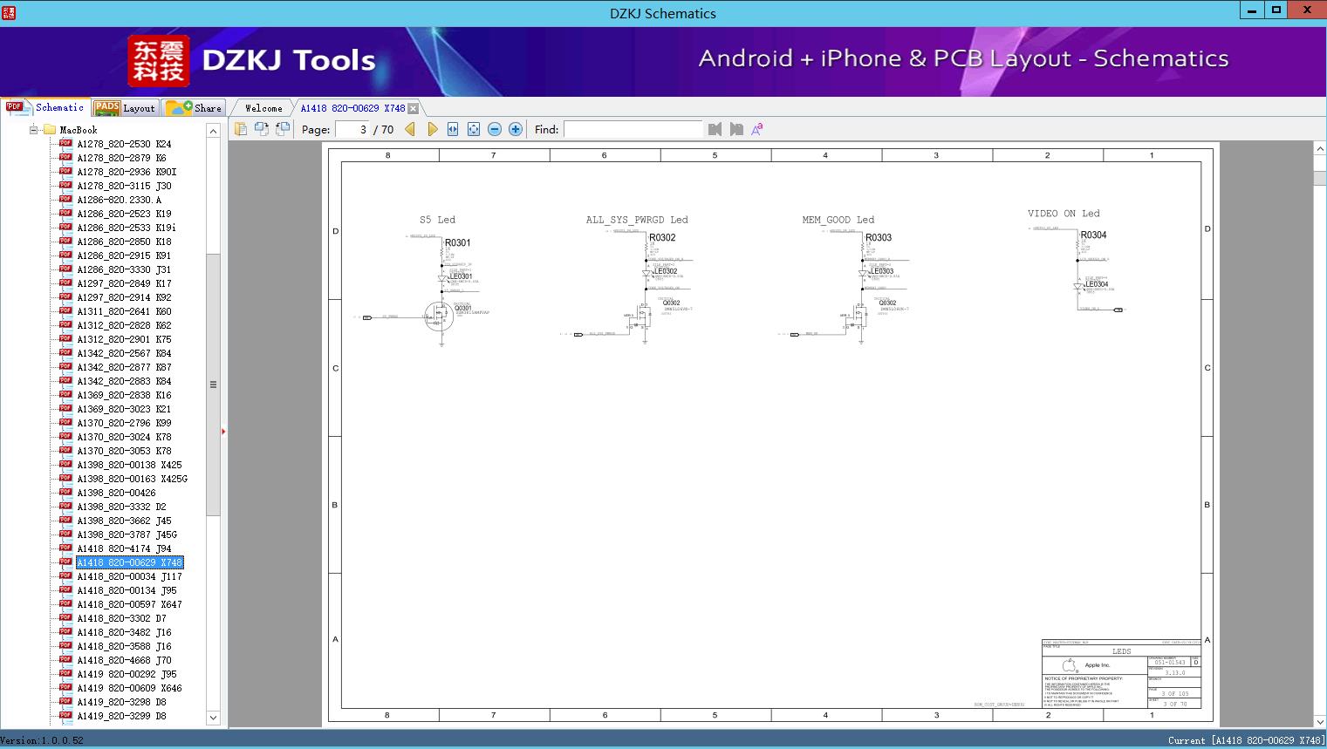Open A1278_820-2936 K90I schematic
Screen dimensions: 1327x749
pyautogui.click(x=127, y=172)
